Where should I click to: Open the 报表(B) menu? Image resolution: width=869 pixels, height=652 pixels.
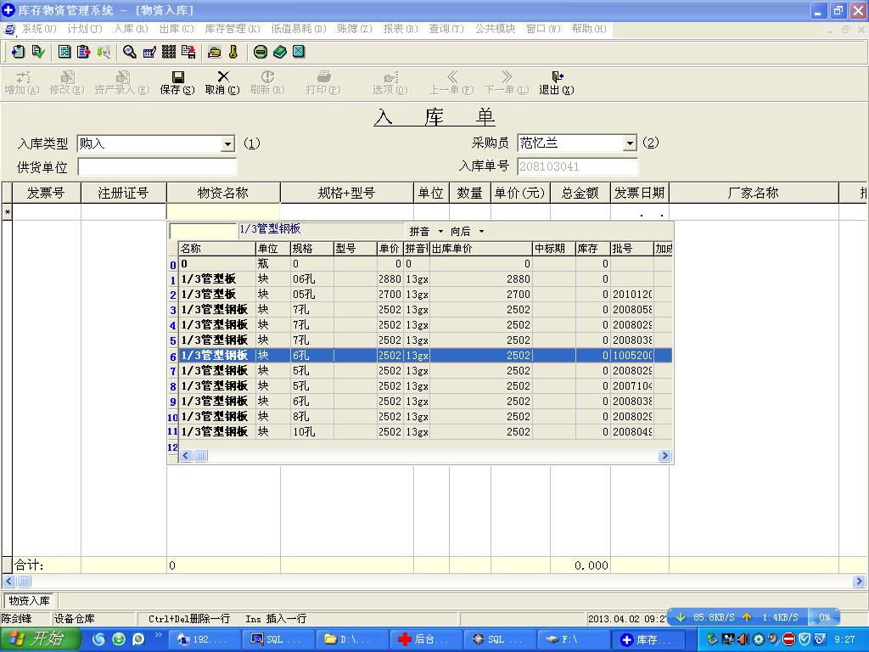click(x=401, y=29)
